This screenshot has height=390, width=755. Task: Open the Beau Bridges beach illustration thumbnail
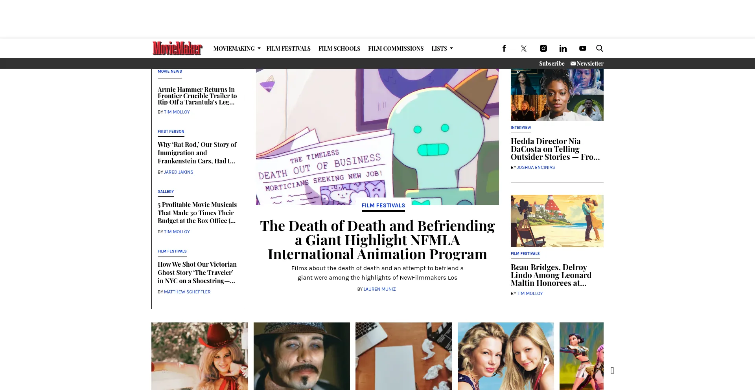tap(557, 221)
